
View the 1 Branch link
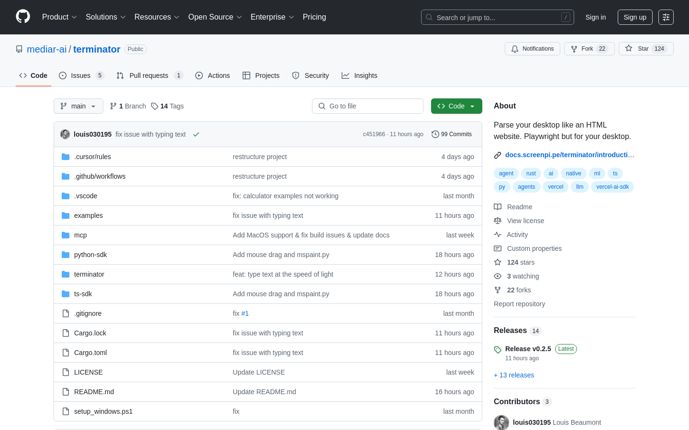tap(128, 106)
